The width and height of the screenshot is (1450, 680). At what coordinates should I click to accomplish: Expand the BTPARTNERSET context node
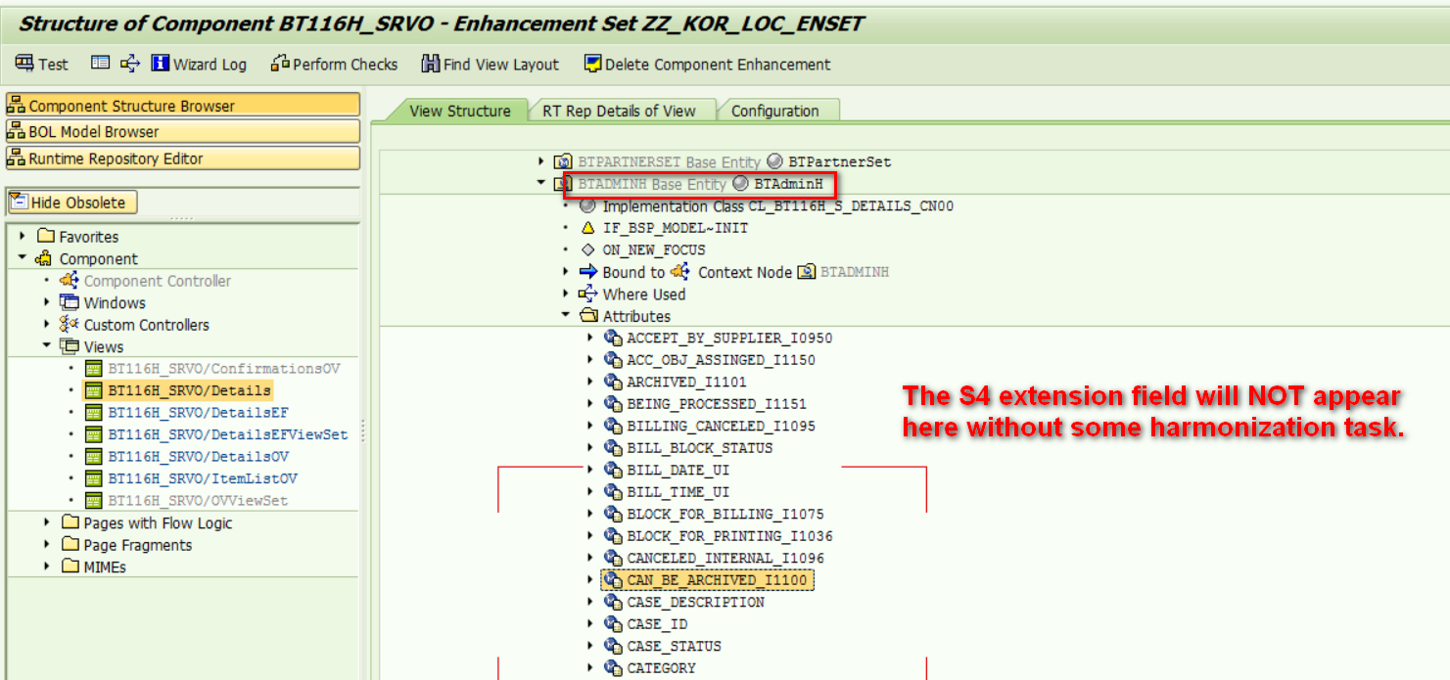pos(541,160)
